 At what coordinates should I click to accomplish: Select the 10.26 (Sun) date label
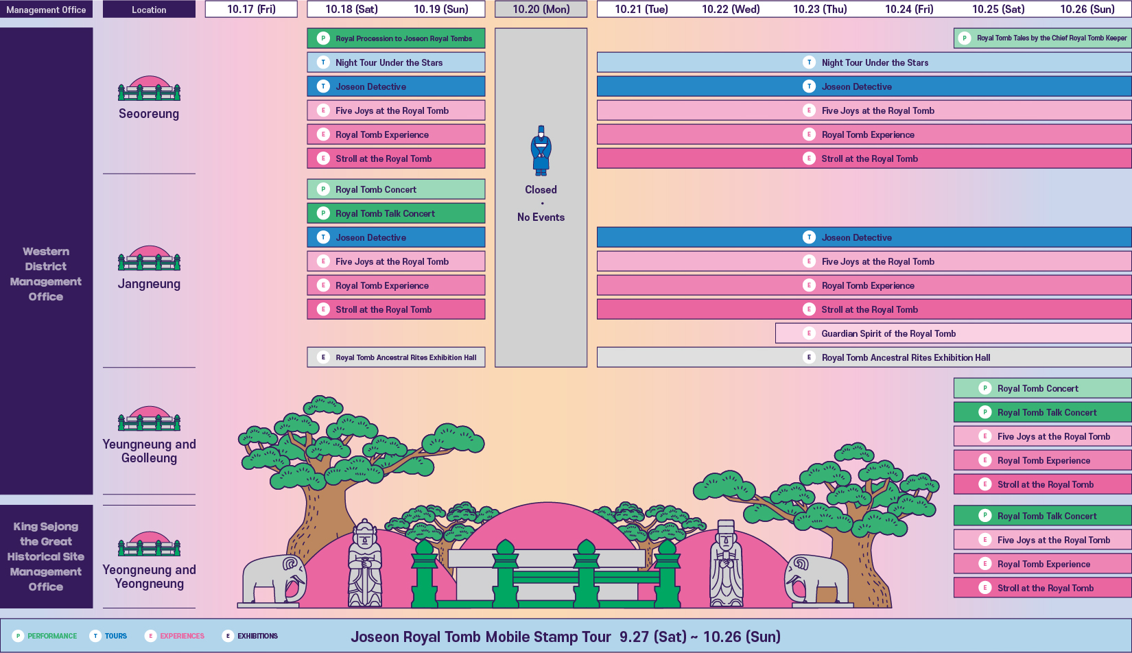pyautogui.click(x=1087, y=10)
